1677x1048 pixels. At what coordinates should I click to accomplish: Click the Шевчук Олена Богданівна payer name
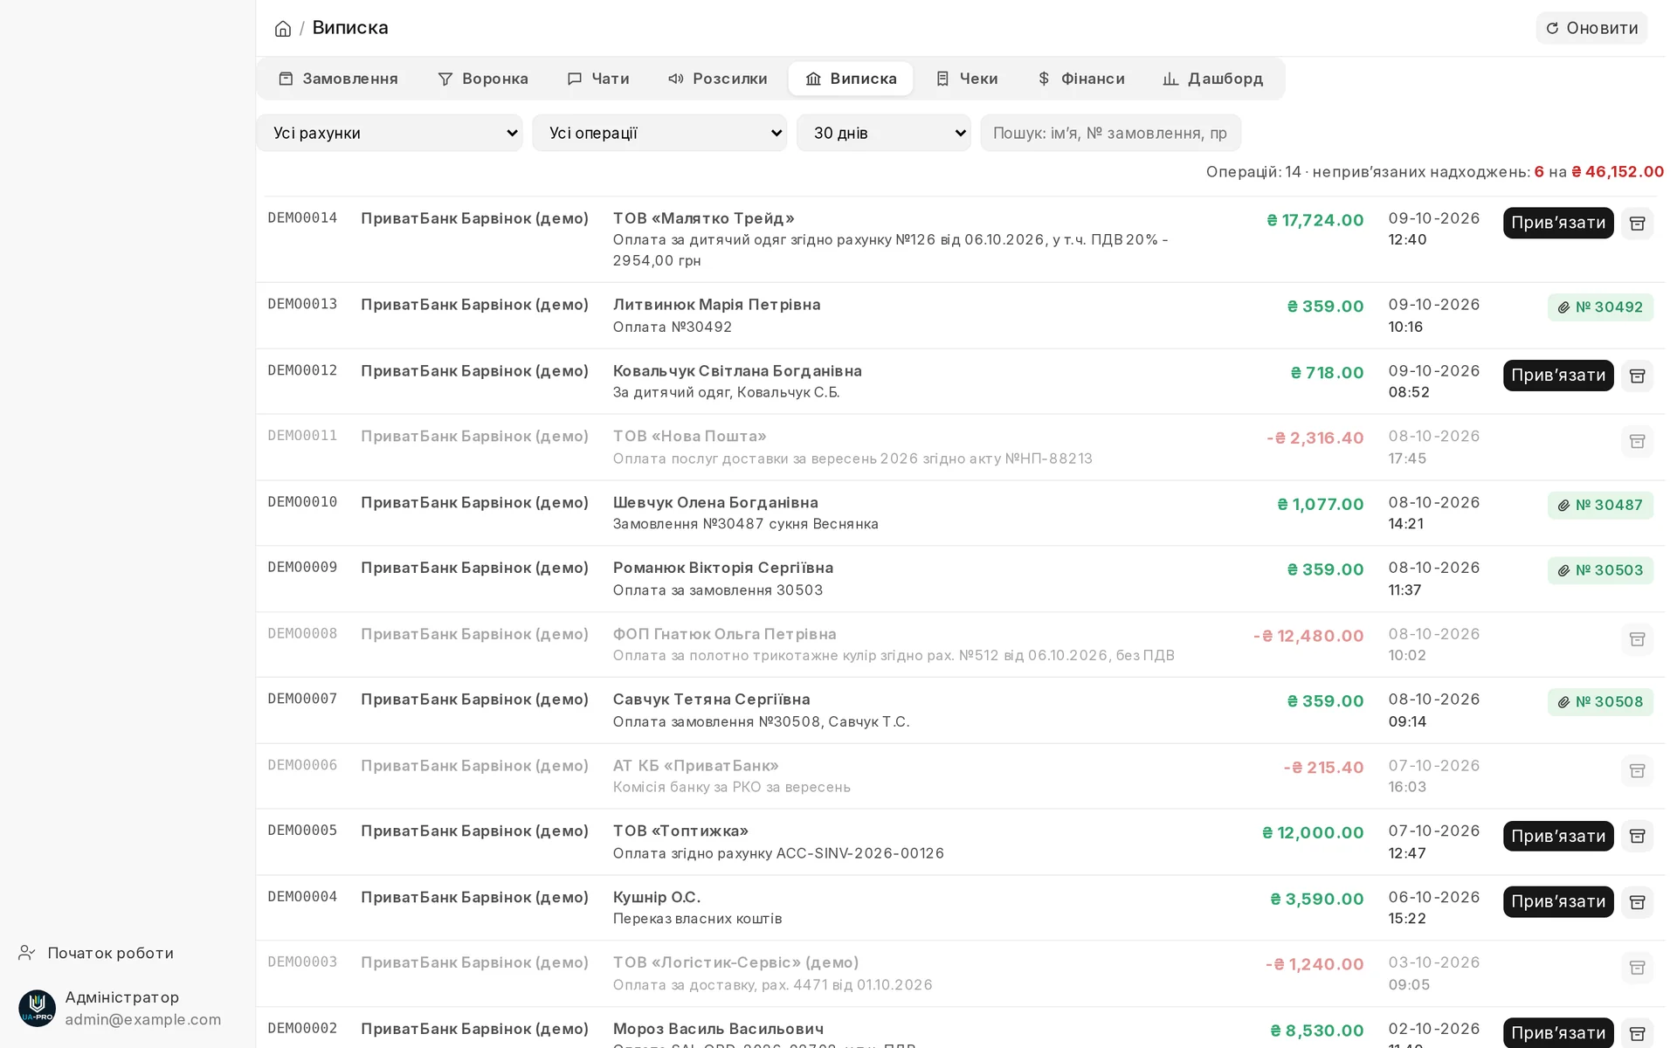[715, 502]
